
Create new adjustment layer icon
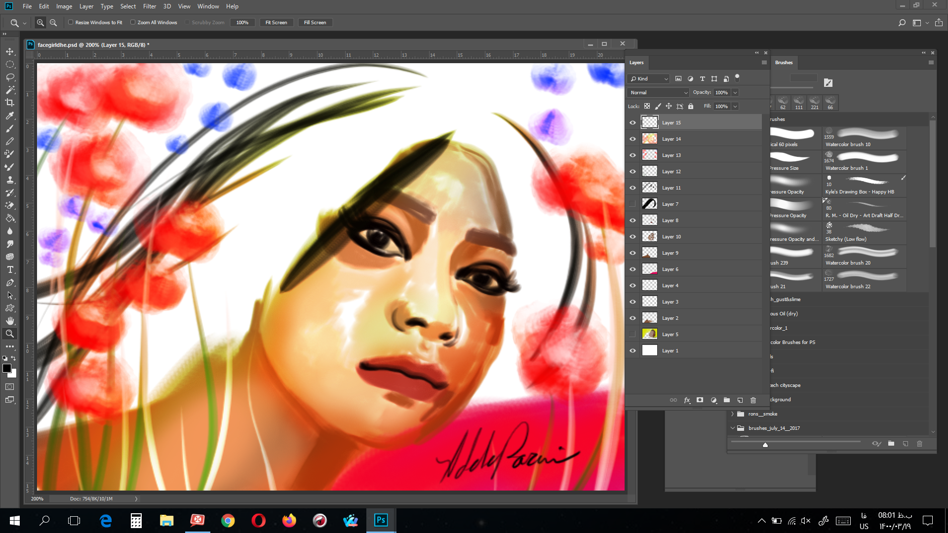point(713,400)
